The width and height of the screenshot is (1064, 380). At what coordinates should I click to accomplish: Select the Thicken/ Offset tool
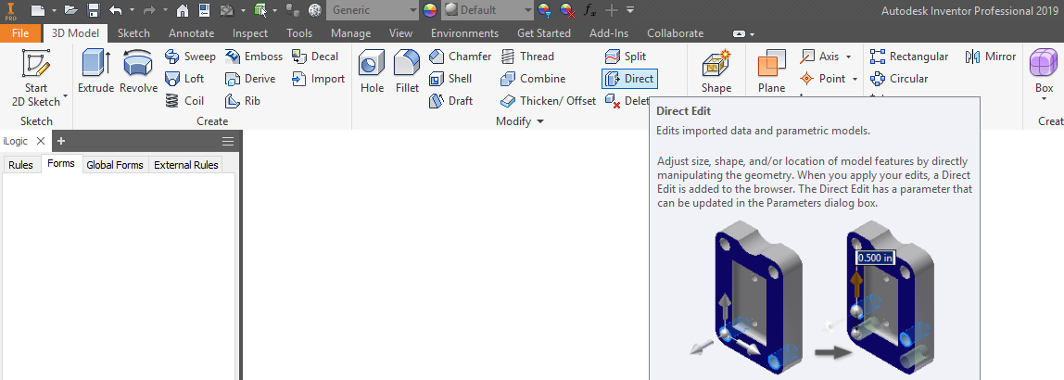[548, 101]
